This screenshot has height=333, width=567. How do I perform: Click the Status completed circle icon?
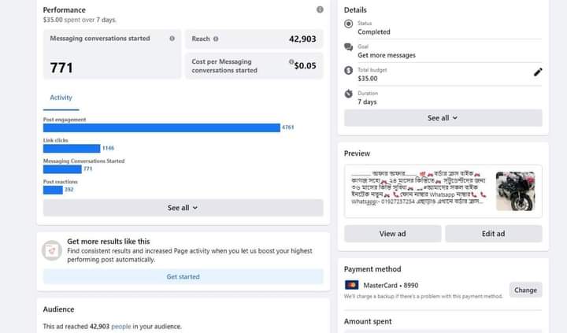click(x=348, y=24)
